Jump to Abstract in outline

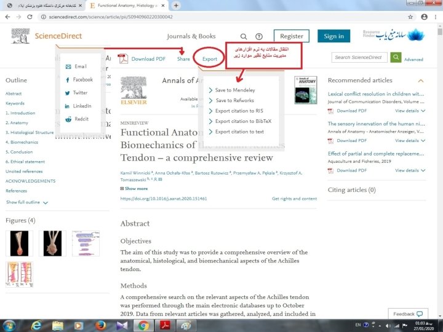click(14, 93)
